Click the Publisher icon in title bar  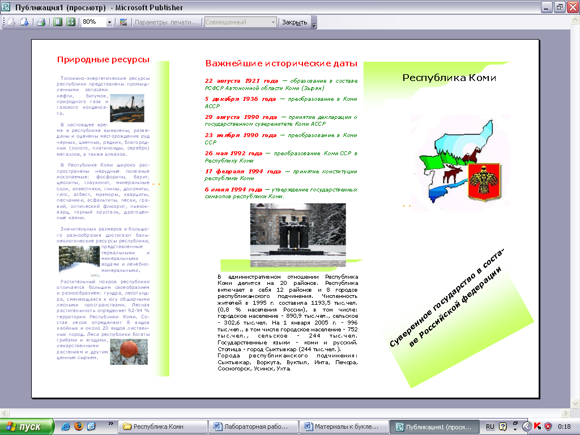click(x=6, y=7)
